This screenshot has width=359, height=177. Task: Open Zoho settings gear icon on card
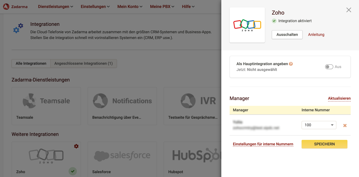[76, 146]
